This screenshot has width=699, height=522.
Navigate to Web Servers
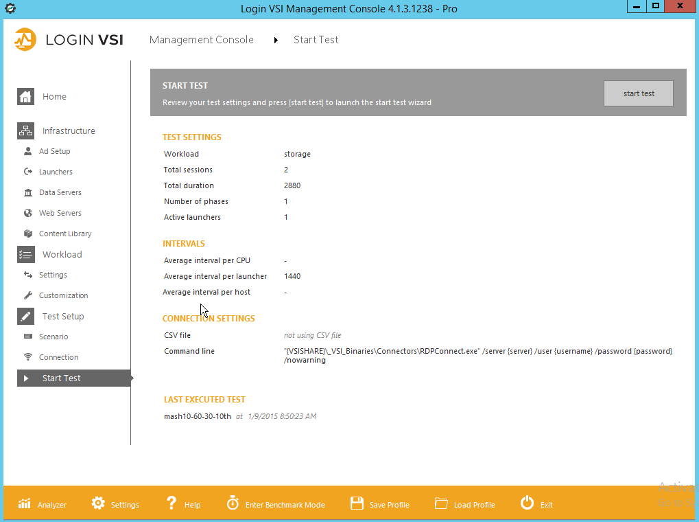coord(60,213)
